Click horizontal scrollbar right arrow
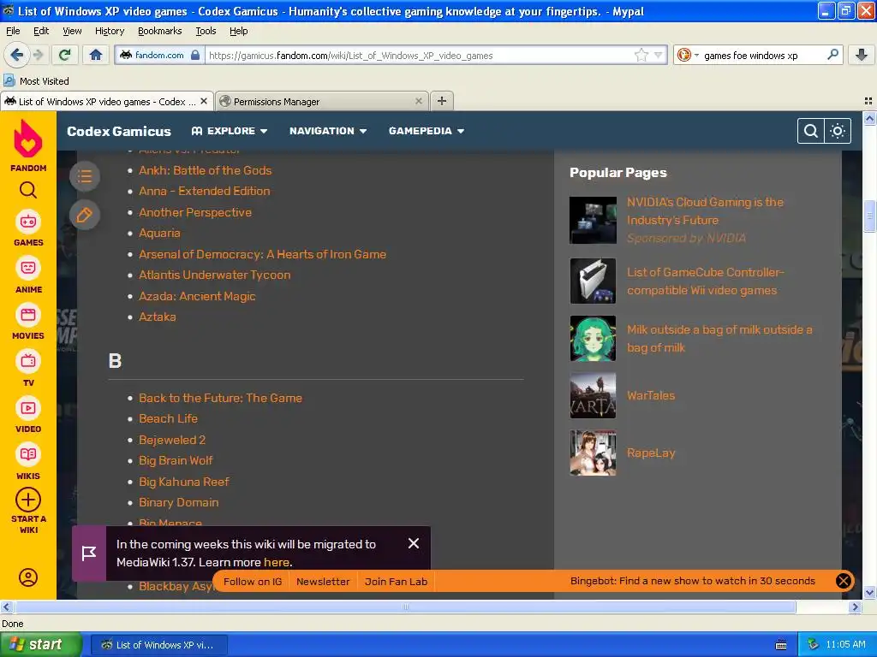The width and height of the screenshot is (877, 657). click(x=856, y=607)
